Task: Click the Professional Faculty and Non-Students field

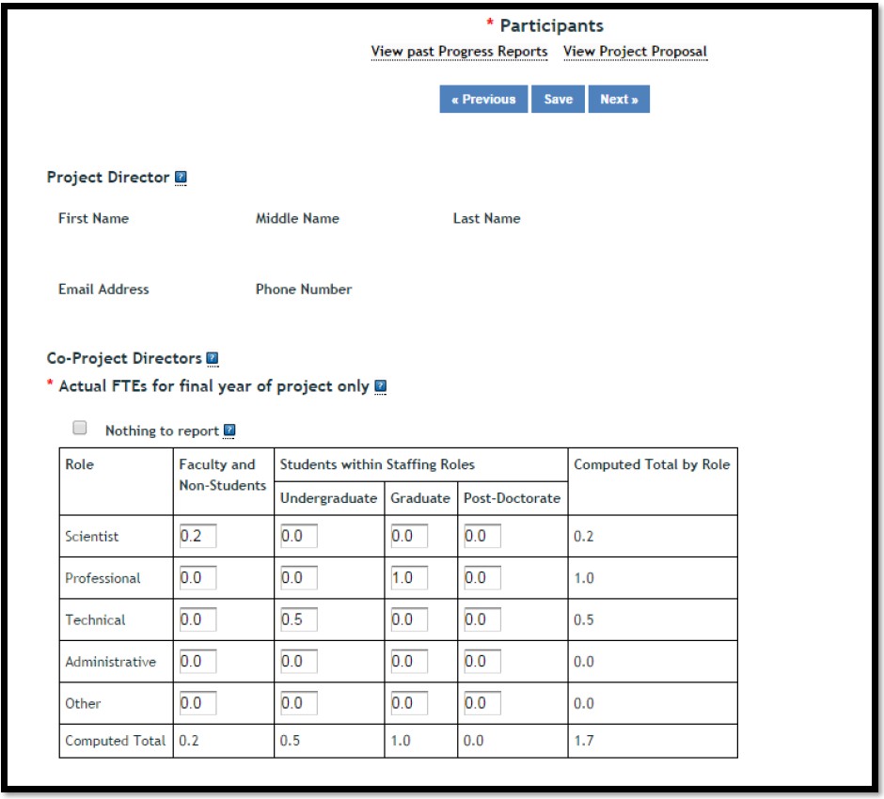Action: coord(196,576)
